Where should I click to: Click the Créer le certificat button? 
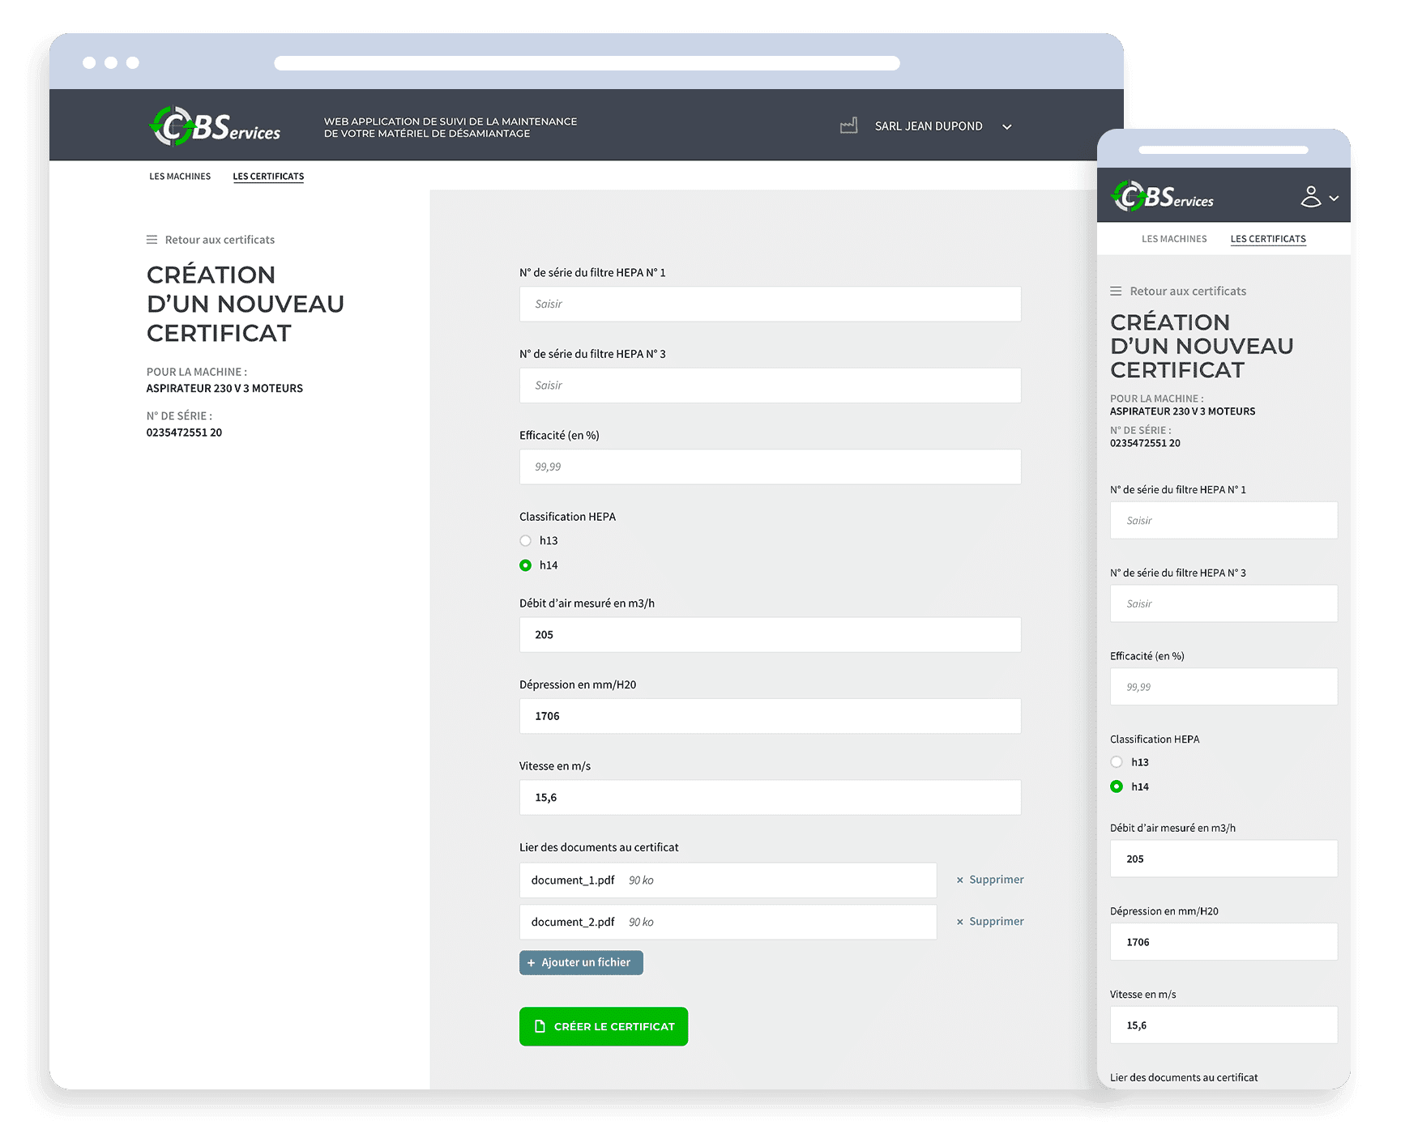pyautogui.click(x=603, y=1026)
